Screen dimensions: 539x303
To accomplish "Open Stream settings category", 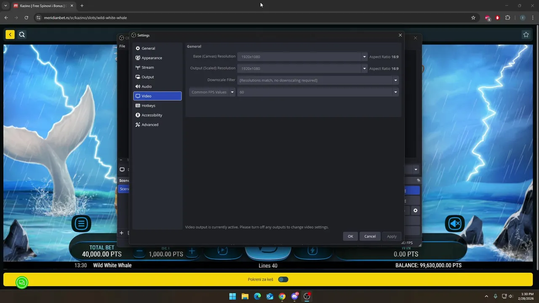I will (x=157, y=67).
